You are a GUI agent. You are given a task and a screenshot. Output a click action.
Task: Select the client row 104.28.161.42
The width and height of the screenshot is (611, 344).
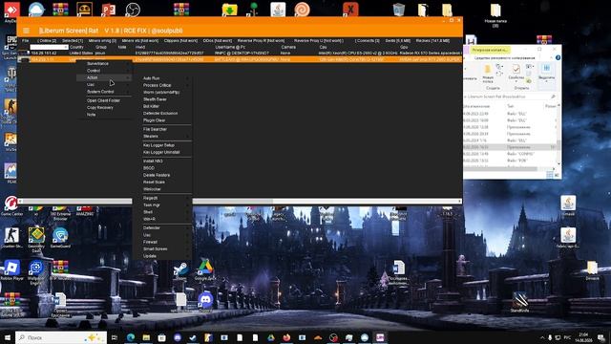pos(240,53)
